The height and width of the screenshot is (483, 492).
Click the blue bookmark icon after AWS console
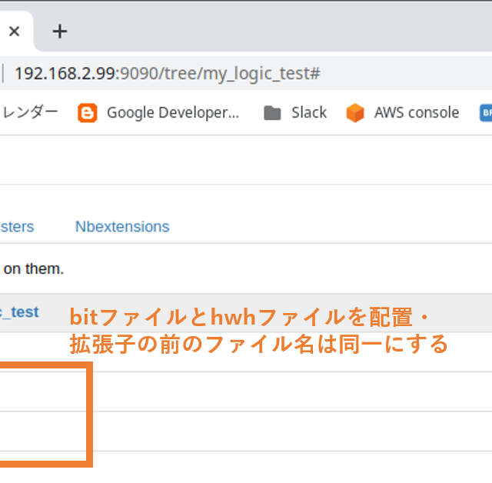click(486, 113)
